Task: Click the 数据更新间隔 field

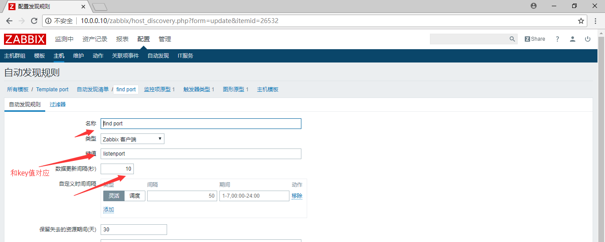Action: [117, 169]
